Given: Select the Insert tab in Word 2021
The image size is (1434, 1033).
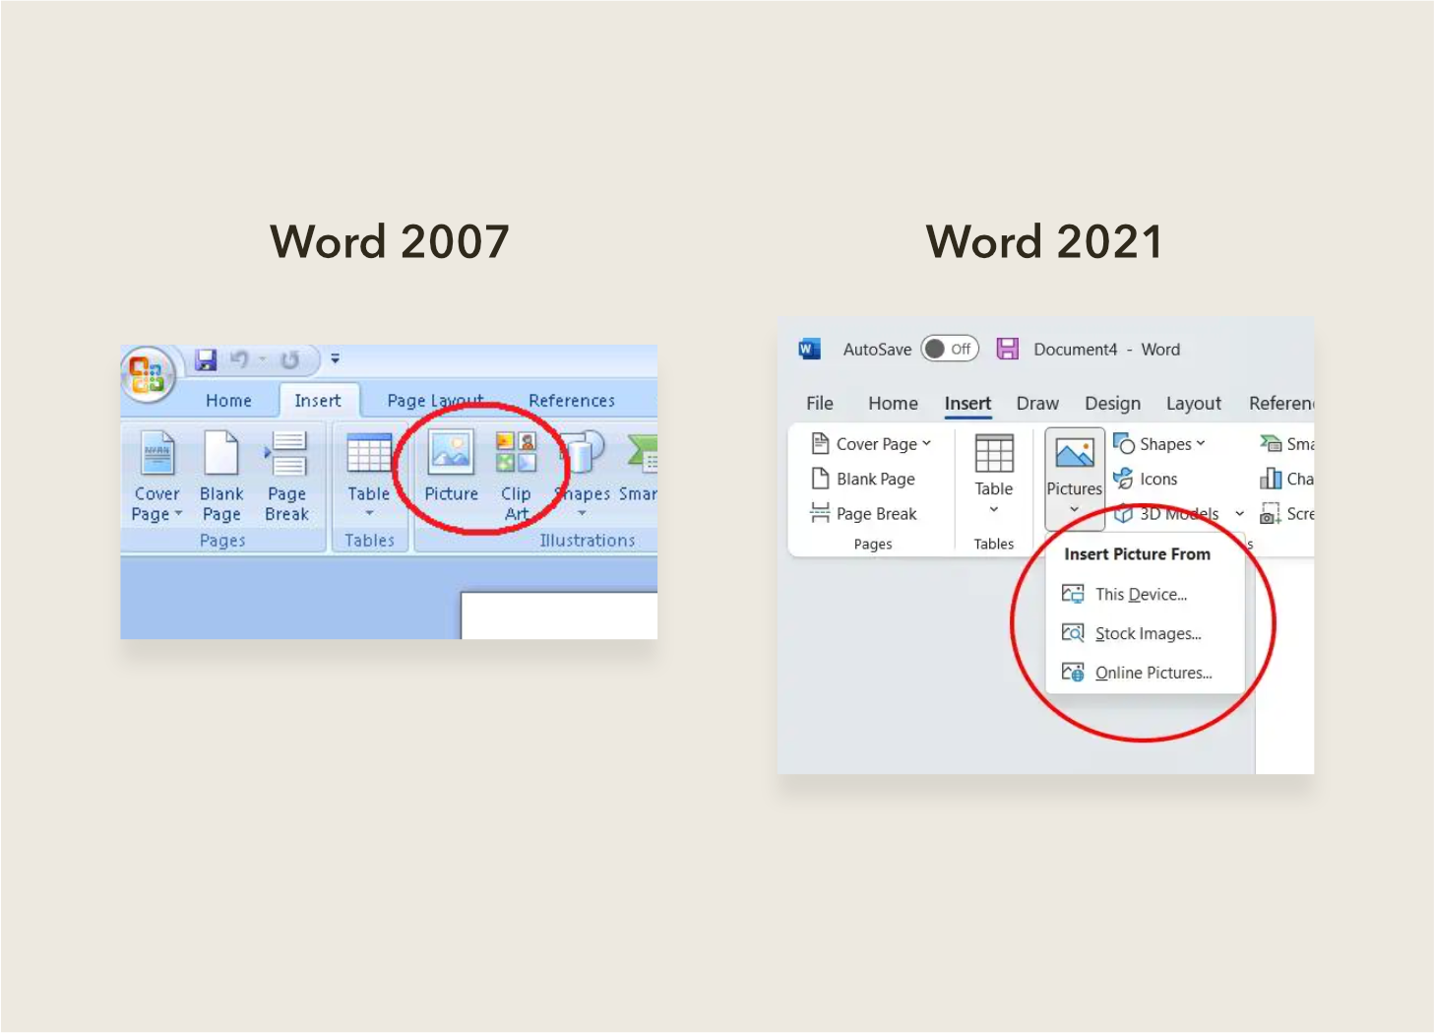Looking at the screenshot, I should coord(967,403).
